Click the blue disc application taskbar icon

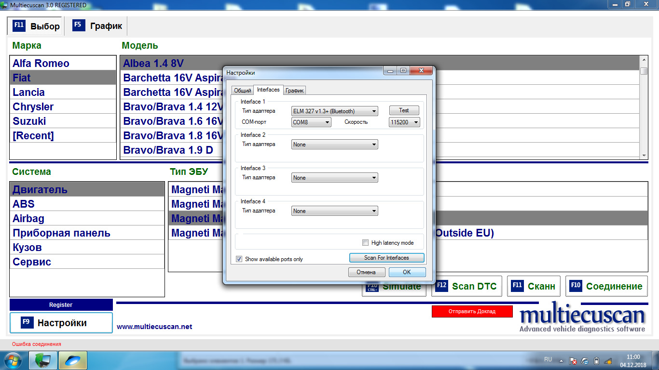coord(73,360)
